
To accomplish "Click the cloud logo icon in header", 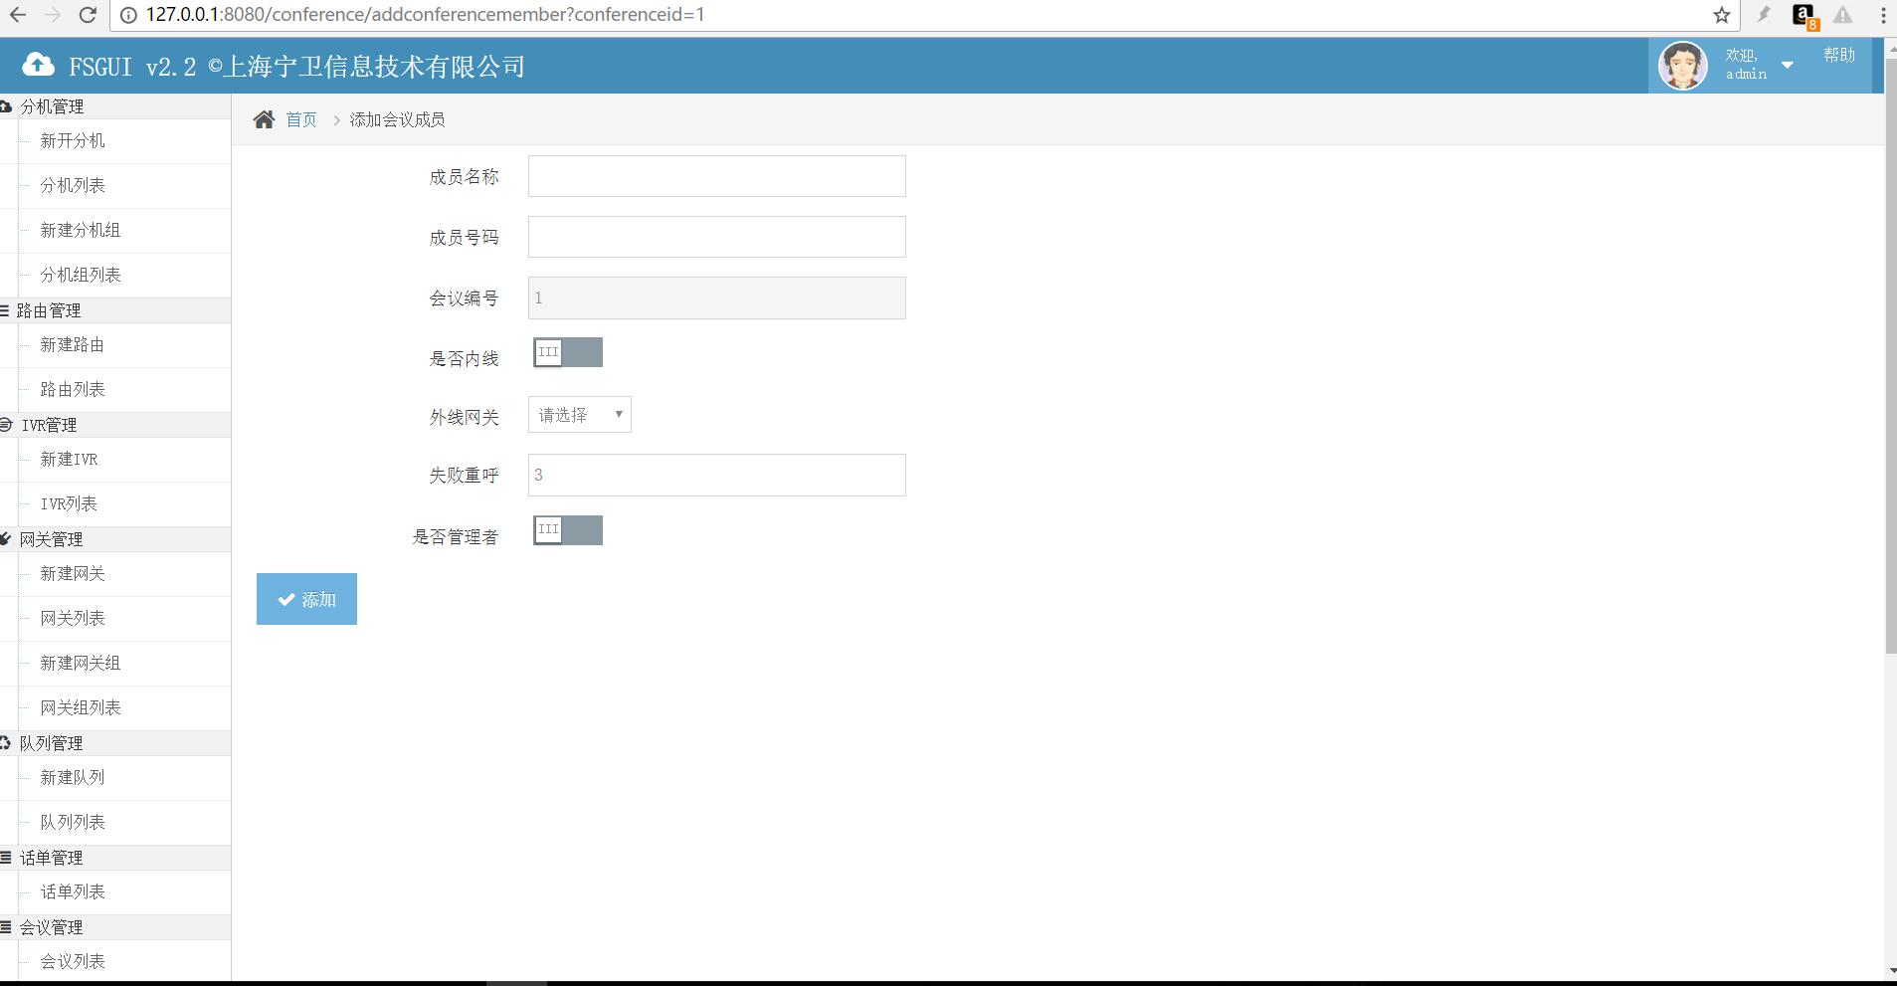I will click(x=38, y=66).
